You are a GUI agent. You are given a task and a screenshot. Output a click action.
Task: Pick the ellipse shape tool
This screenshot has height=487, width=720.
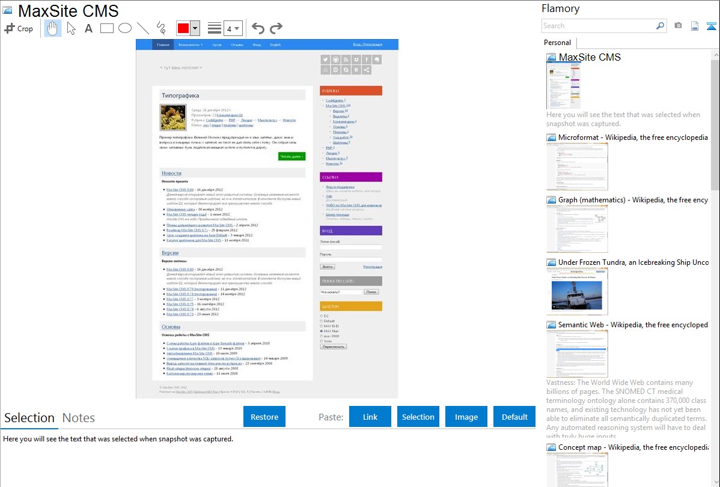pyautogui.click(x=125, y=28)
